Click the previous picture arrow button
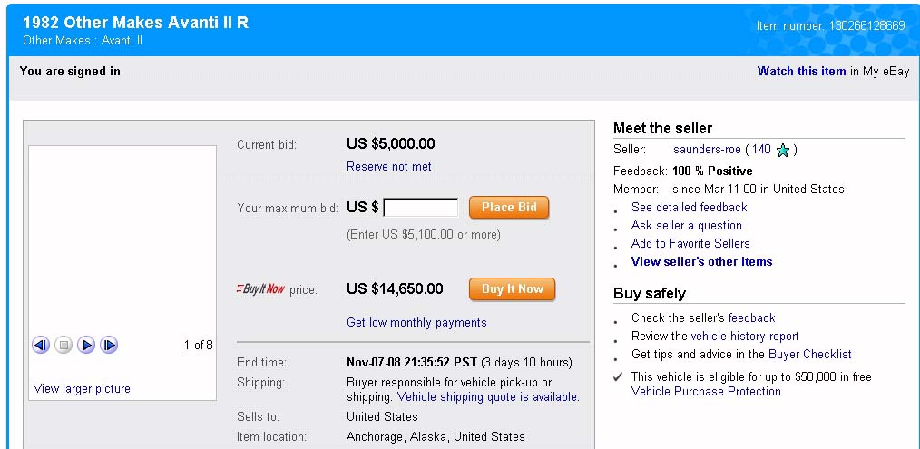Screen dimensions: 920x449 point(41,345)
